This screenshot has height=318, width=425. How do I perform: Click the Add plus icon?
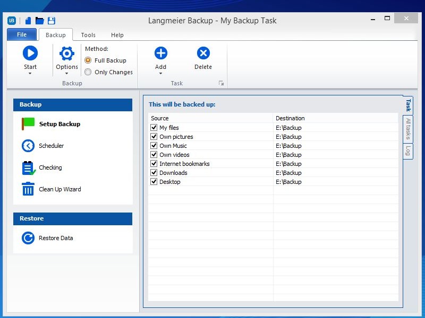pos(160,52)
